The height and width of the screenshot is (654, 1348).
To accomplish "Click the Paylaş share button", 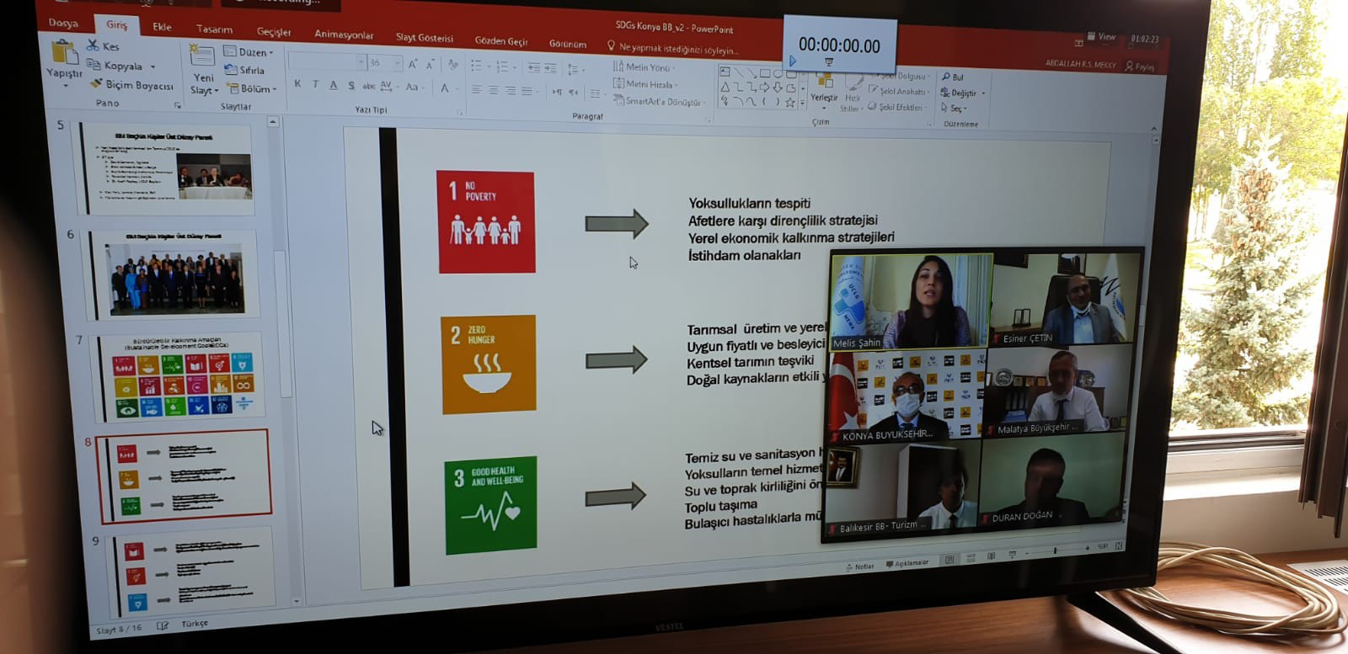I will tap(1140, 66).
